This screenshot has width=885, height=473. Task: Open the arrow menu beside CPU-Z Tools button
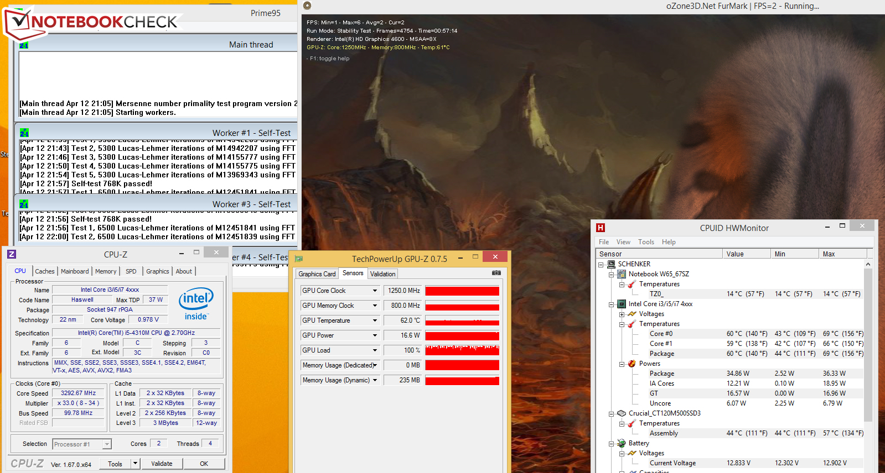coord(135,464)
